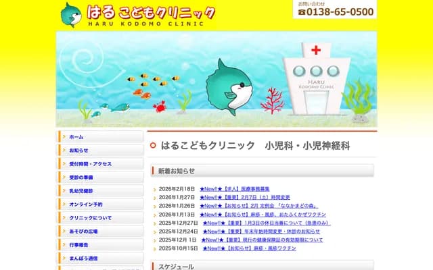
Task: Open まんぼう通信 menu item
Action: click(x=100, y=258)
